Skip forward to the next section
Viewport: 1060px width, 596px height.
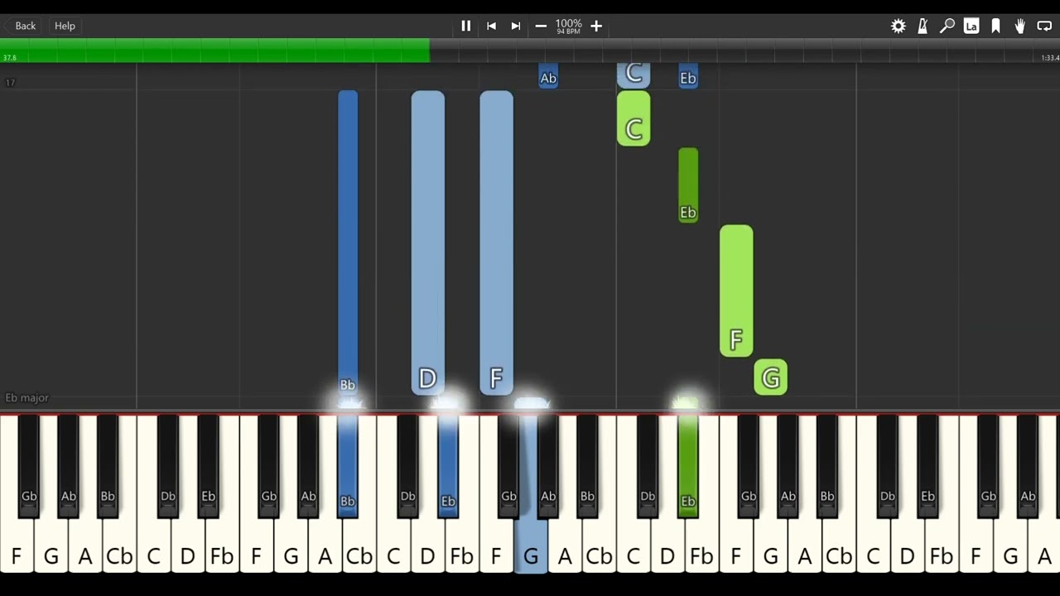point(516,26)
